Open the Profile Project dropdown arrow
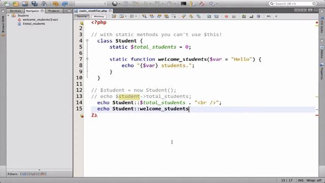Viewport: 325px width, 183px height. tap(175, 4)
